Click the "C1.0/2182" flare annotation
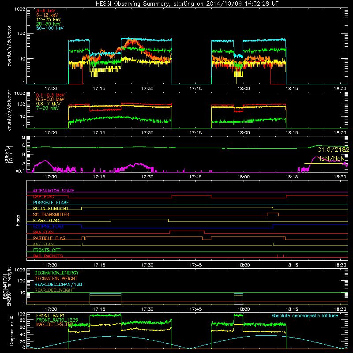 (333, 150)
